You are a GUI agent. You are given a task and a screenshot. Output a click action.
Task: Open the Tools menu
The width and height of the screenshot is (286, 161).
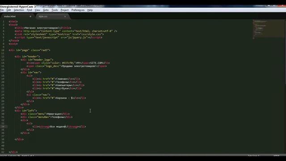point(55,10)
